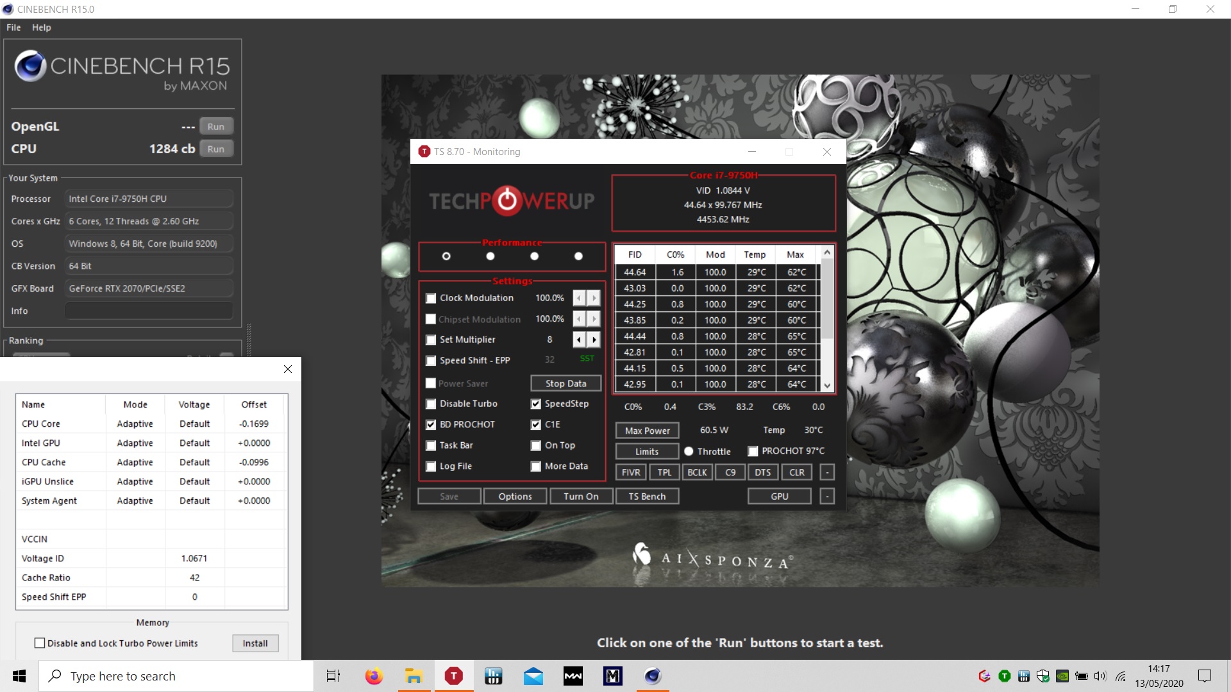
Task: Toggle the C1E checkbox
Action: pyautogui.click(x=536, y=425)
